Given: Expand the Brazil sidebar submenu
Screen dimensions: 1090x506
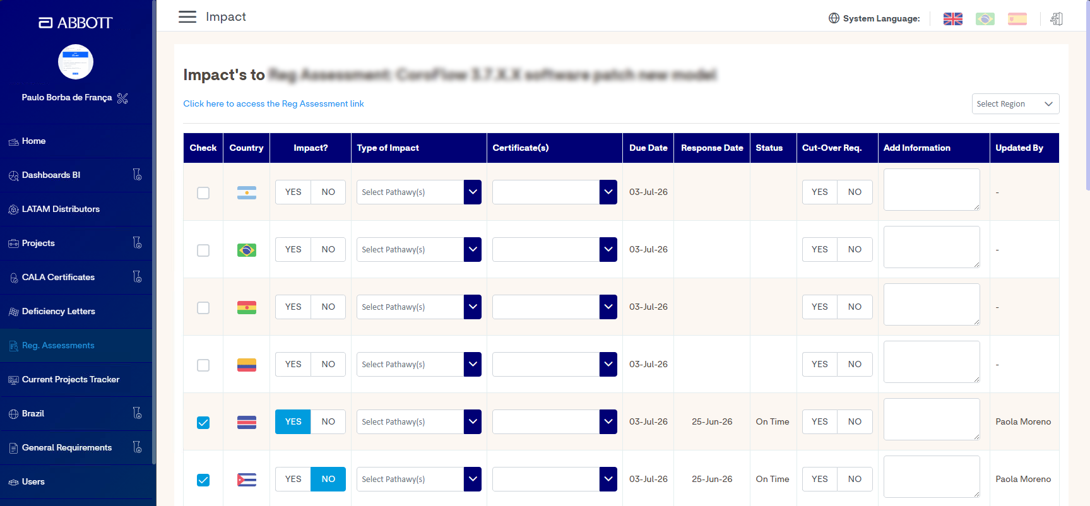Looking at the screenshot, I should pyautogui.click(x=137, y=413).
